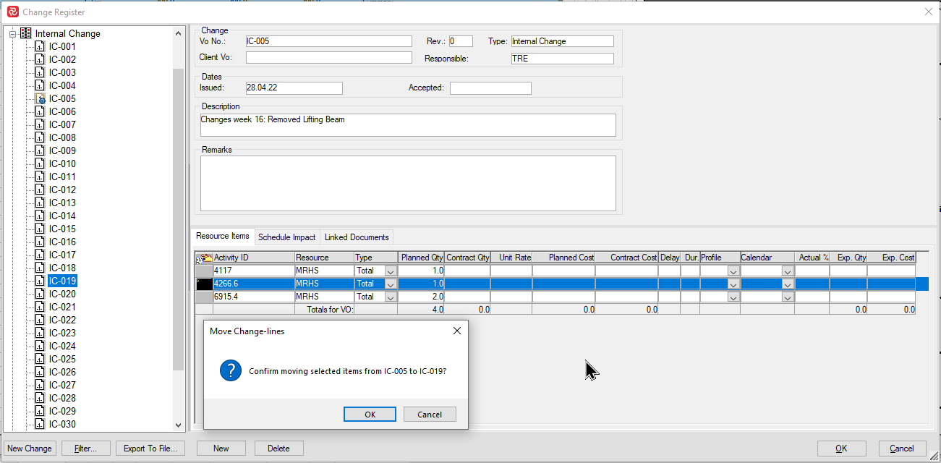Open Calendar dropdown for activity 6915.4
This screenshot has width=941, height=463.
(x=788, y=297)
